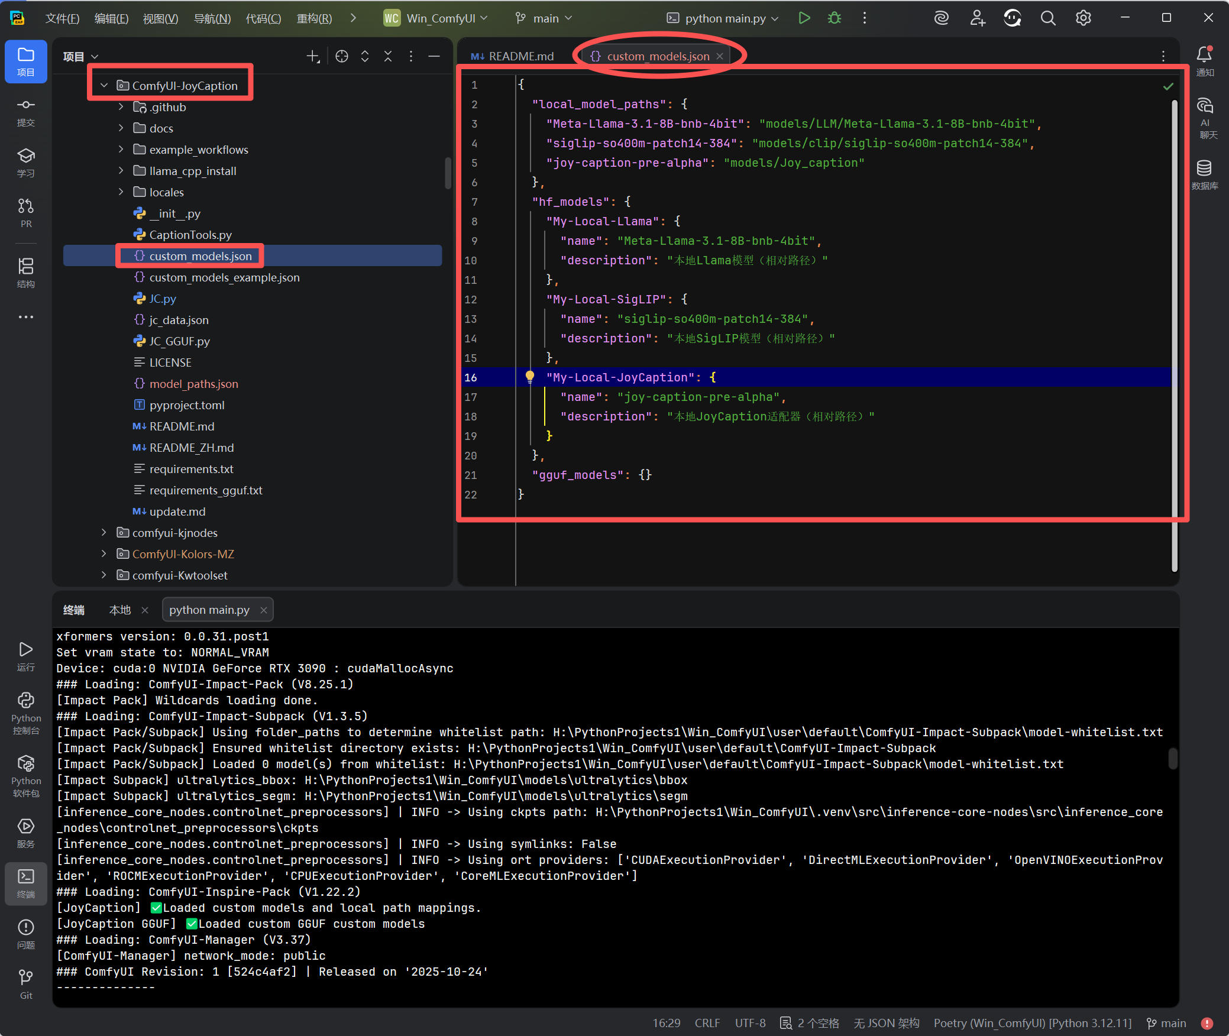Image resolution: width=1229 pixels, height=1036 pixels.
Task: Collapse the ComfyUI-JoyCaption folder
Action: (104, 85)
